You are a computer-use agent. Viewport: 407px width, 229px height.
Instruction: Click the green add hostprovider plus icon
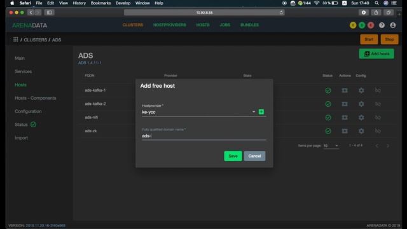coord(261,112)
